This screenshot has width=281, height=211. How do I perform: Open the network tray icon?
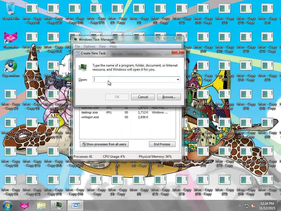247,206
